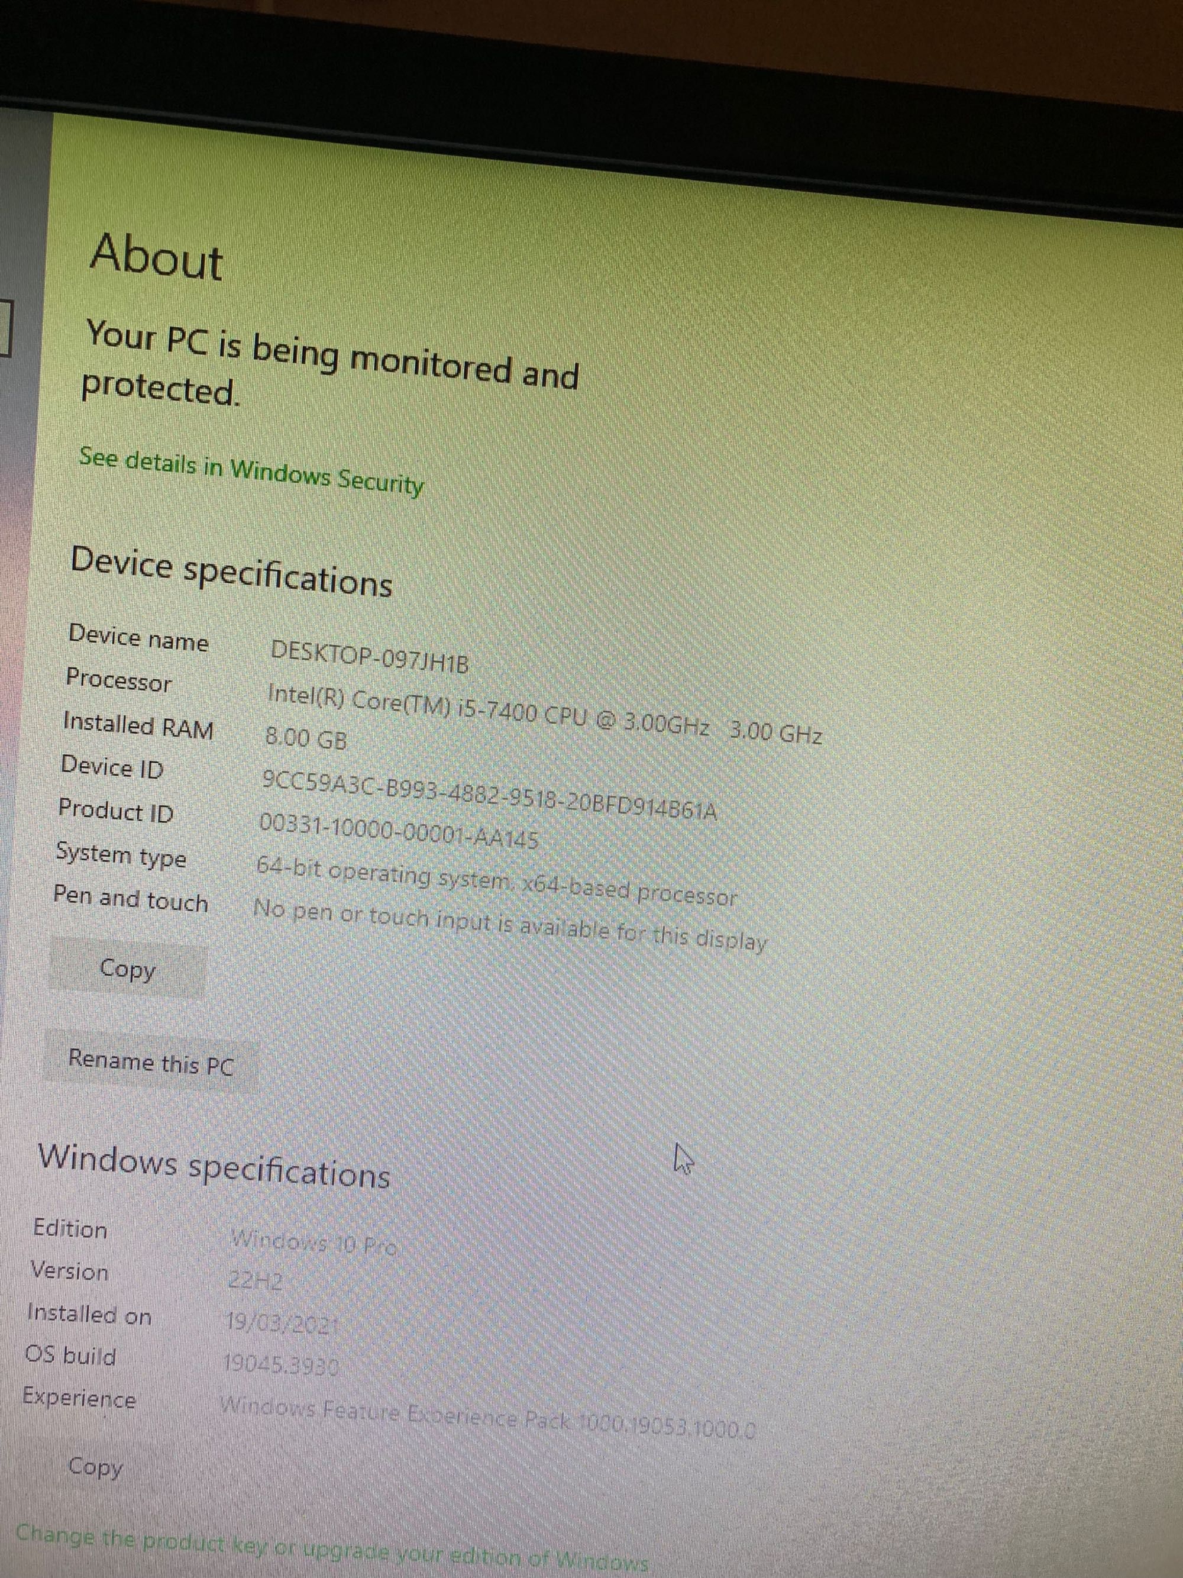Select the Device ID value 9CC59A3C-B993
Image resolution: width=1183 pixels, height=1578 pixels.
point(490,795)
